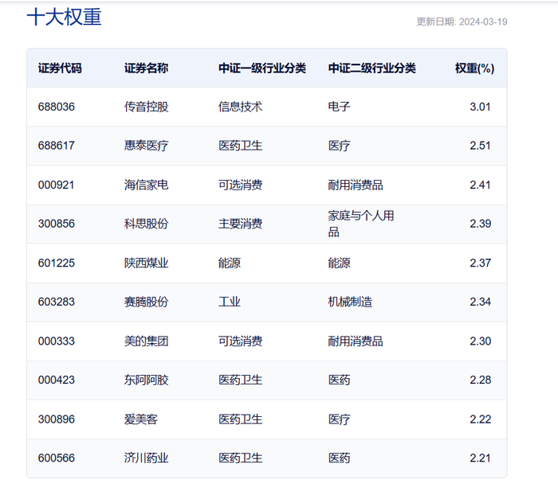Click 医疗 in the 爱美客 row
The width and height of the screenshot is (558, 495).
point(339,419)
